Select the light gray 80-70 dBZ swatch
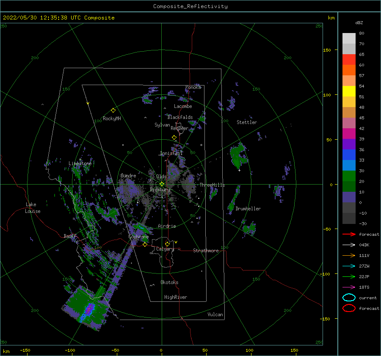 (349, 39)
